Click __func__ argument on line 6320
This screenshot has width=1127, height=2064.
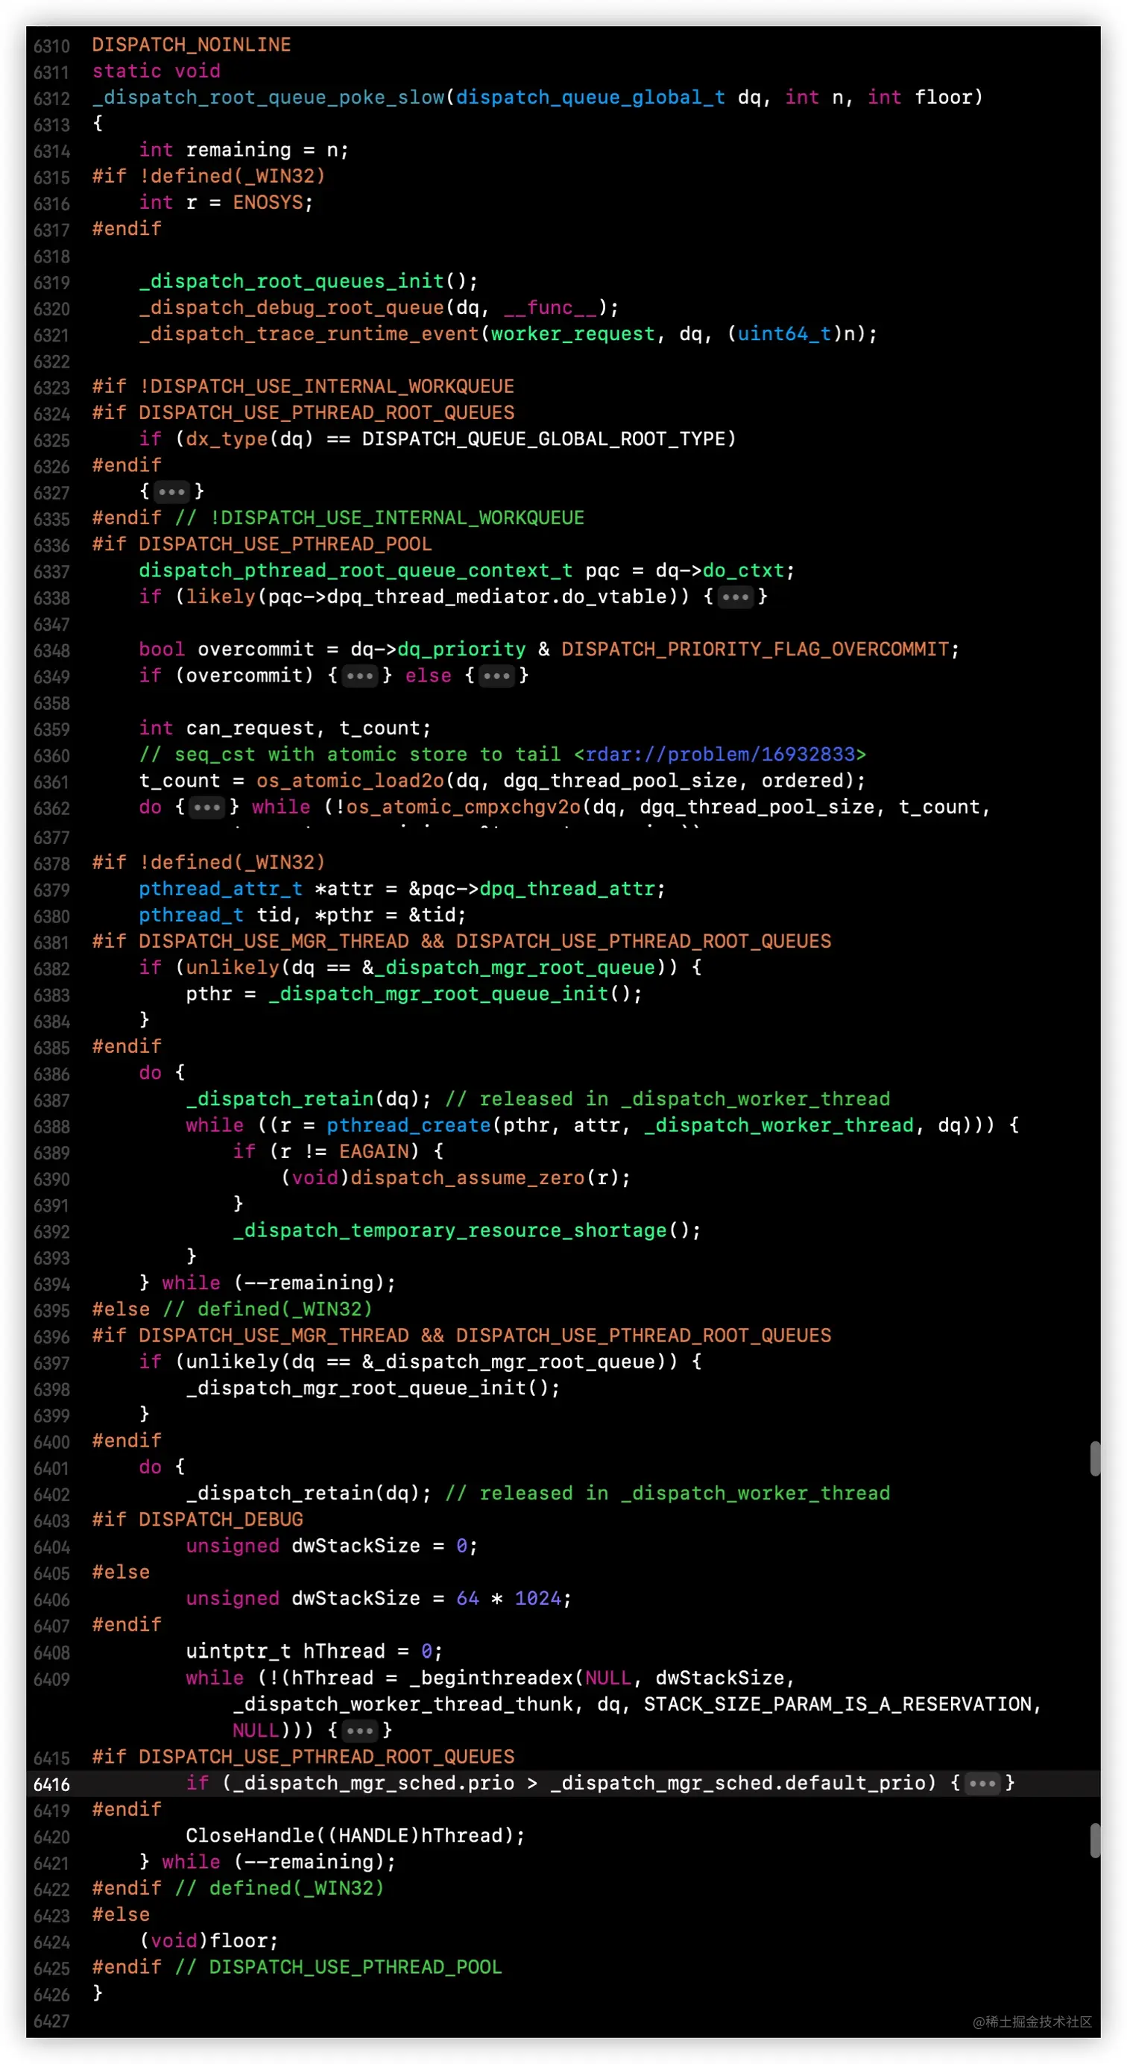click(549, 308)
